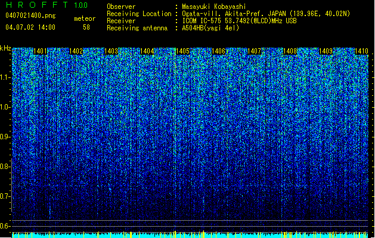Viewport: 375px width, 238px height.
Task: Select the A504HB(yagi 4el) antenna text
Action: (x=210, y=28)
